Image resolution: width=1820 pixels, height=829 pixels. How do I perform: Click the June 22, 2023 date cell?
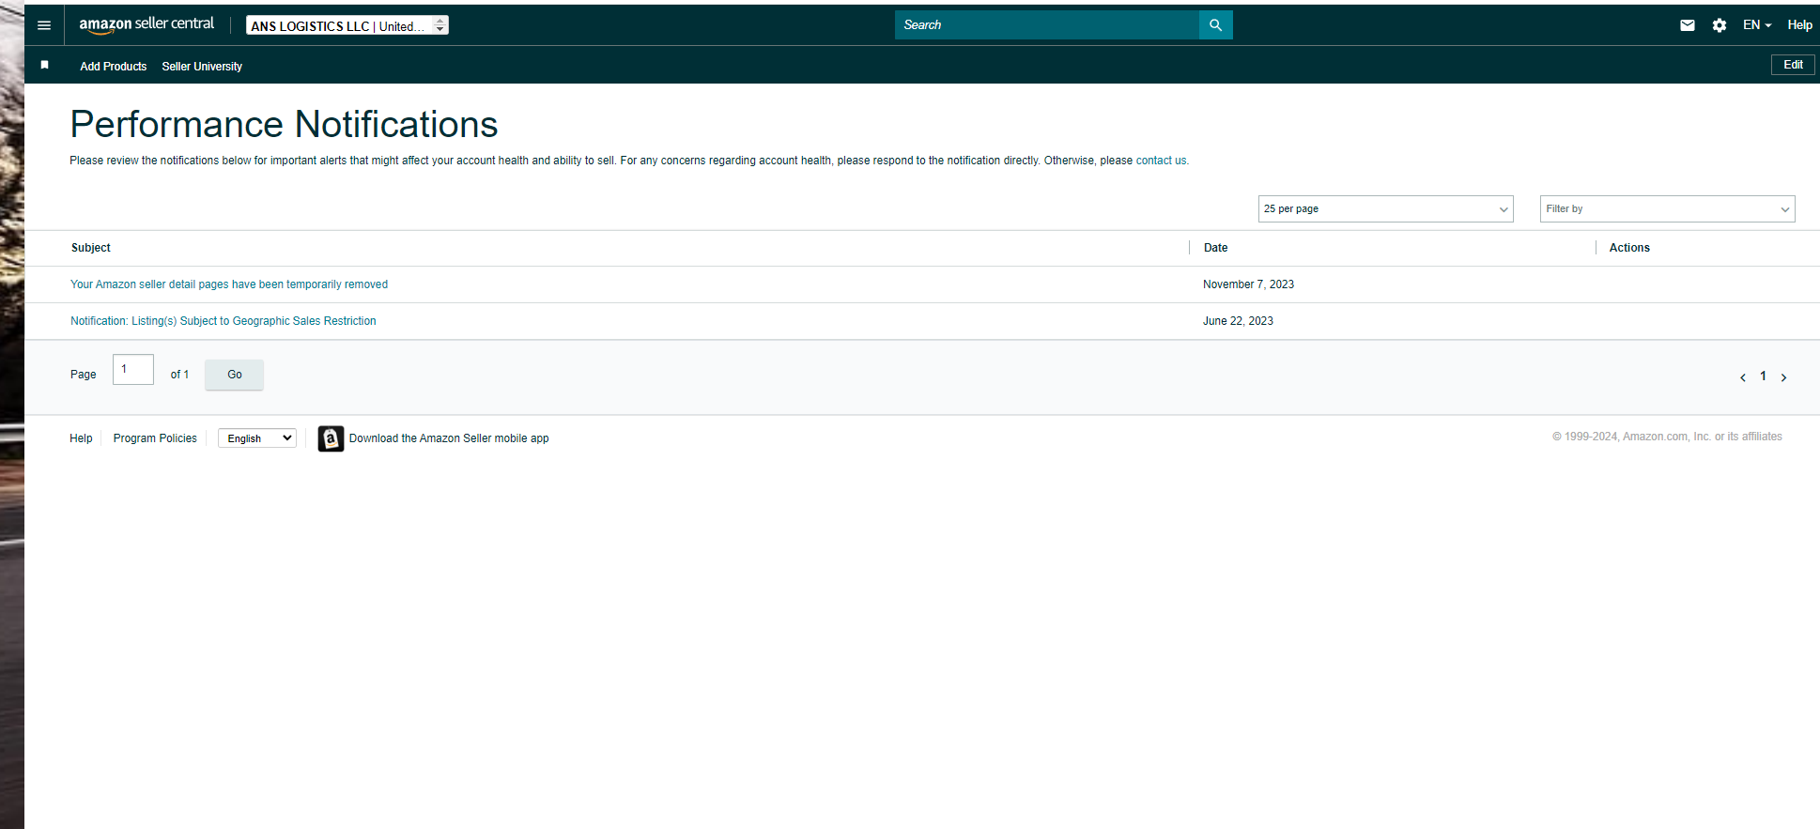coord(1238,321)
